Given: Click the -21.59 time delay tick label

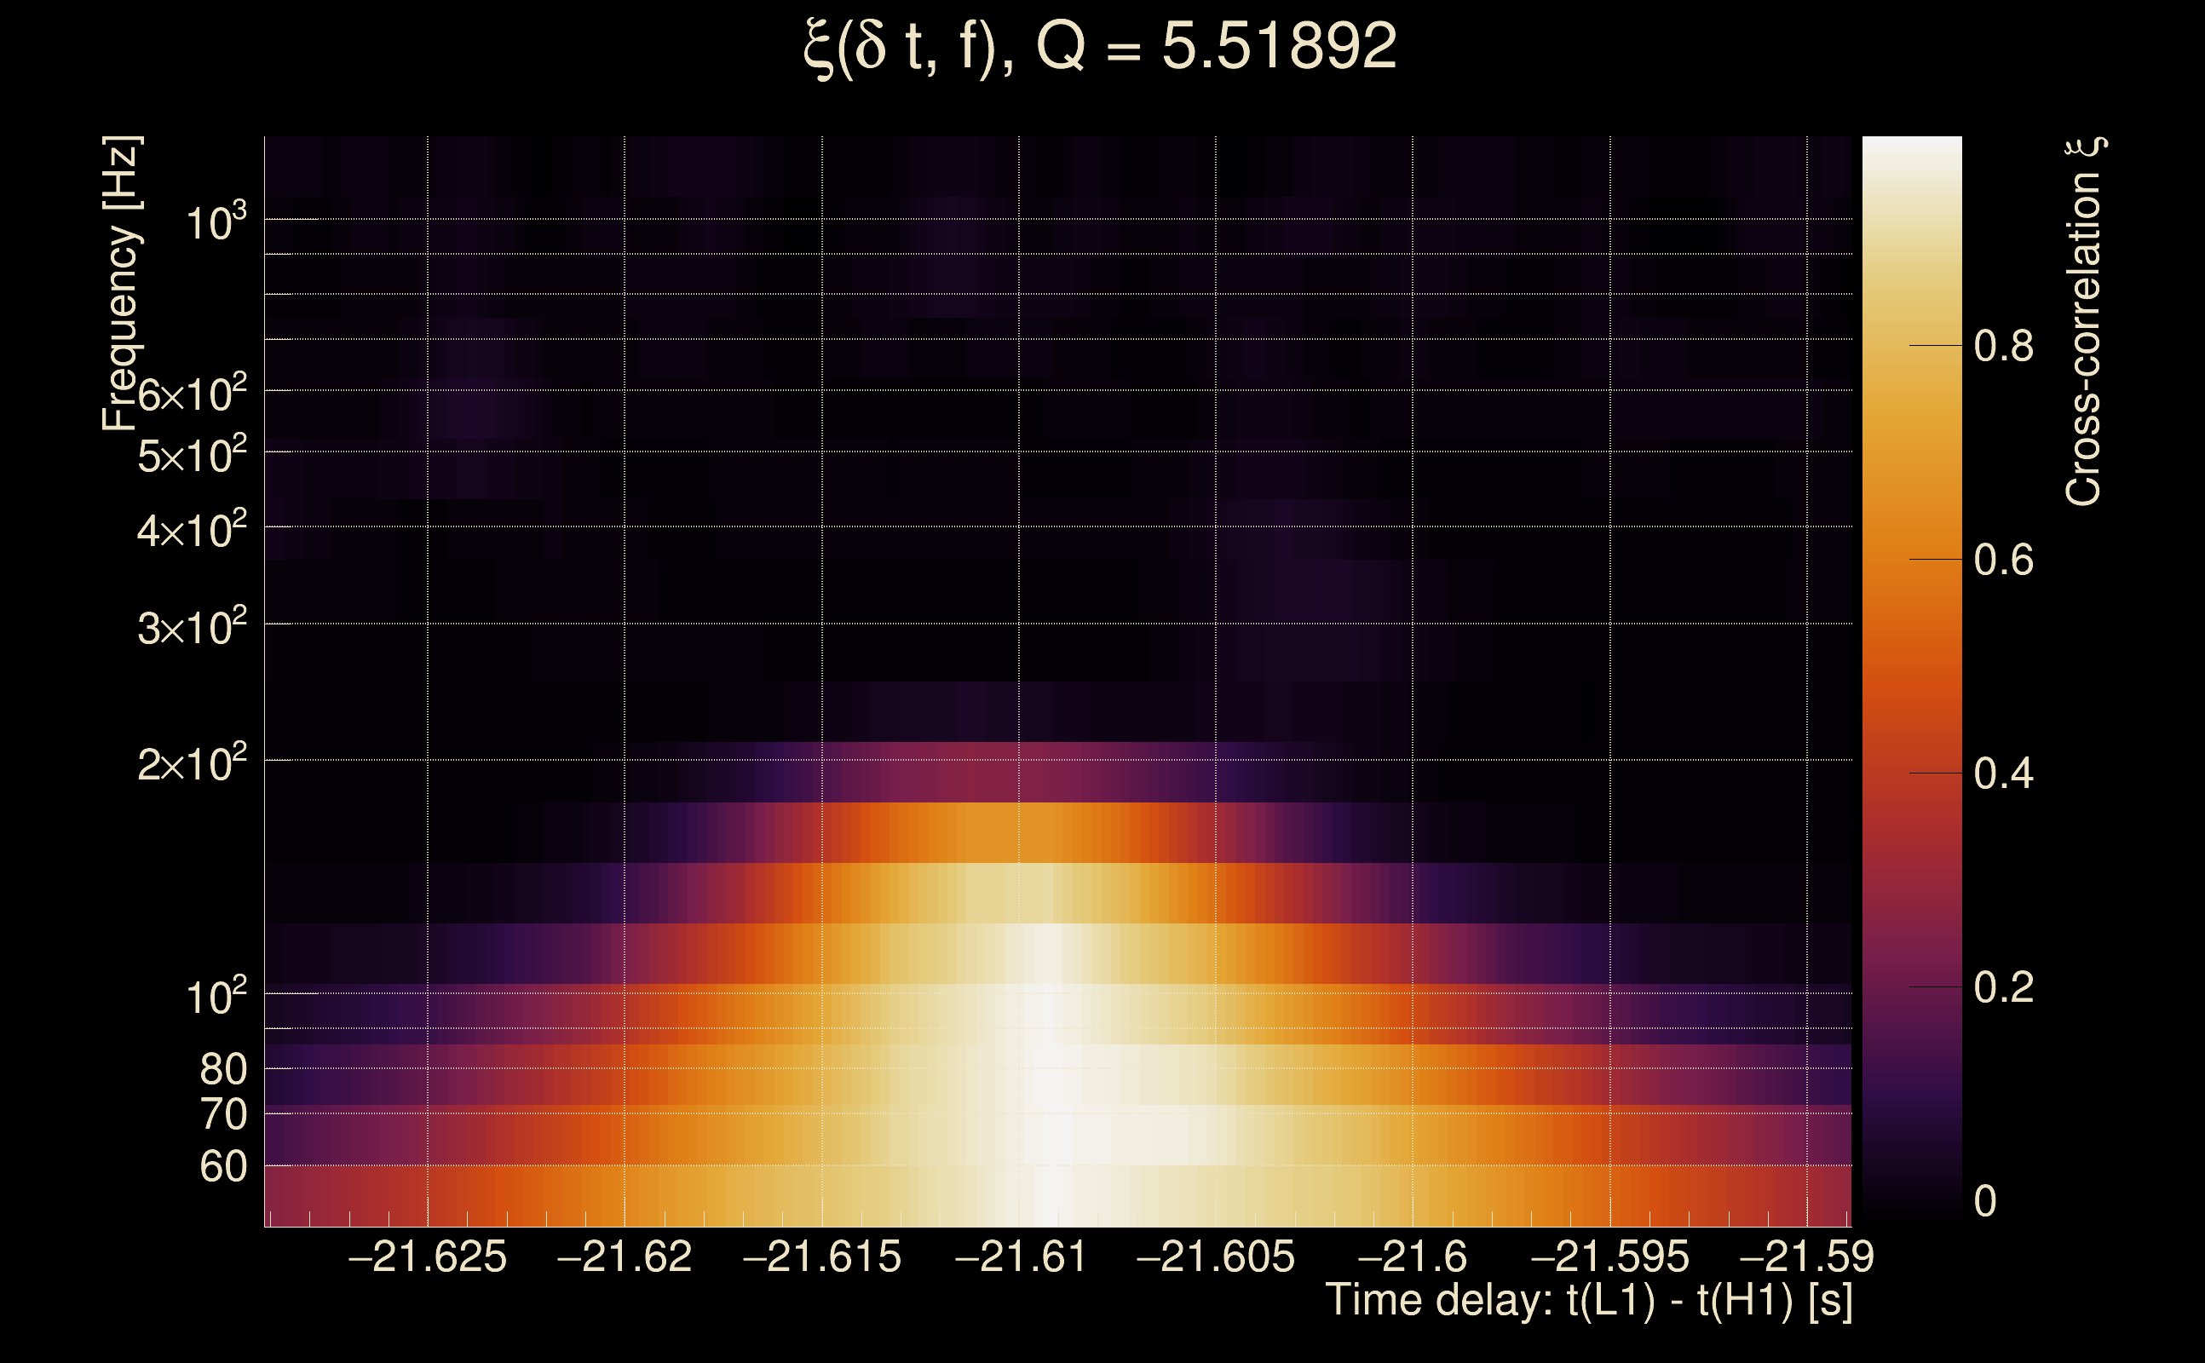Looking at the screenshot, I should tap(1806, 1257).
